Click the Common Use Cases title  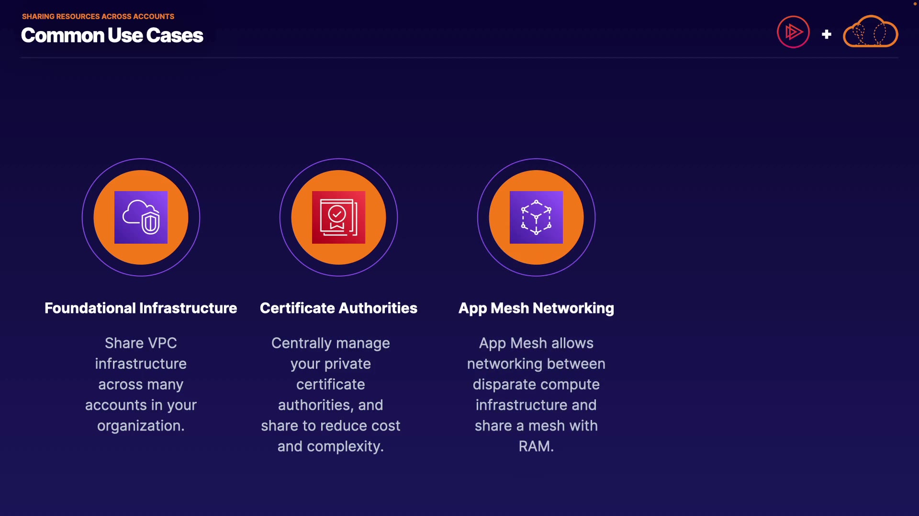pos(112,35)
